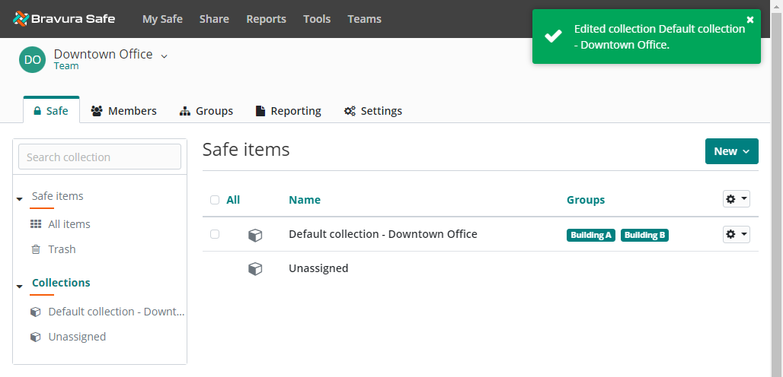Close the green success notification
The image size is (783, 377).
pos(750,20)
